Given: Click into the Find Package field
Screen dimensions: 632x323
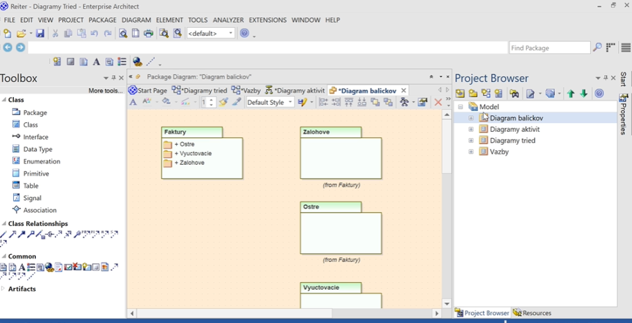Looking at the screenshot, I should coord(549,48).
